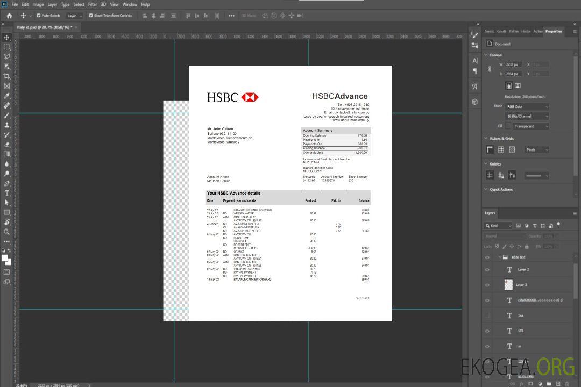Select the Lasso tool

pos(6,56)
